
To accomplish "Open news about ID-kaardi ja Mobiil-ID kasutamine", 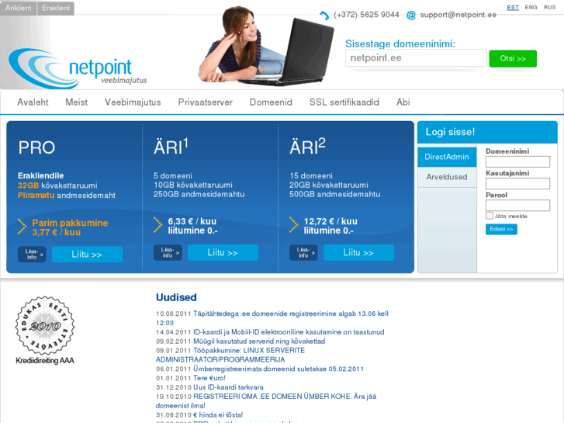I will [x=289, y=332].
